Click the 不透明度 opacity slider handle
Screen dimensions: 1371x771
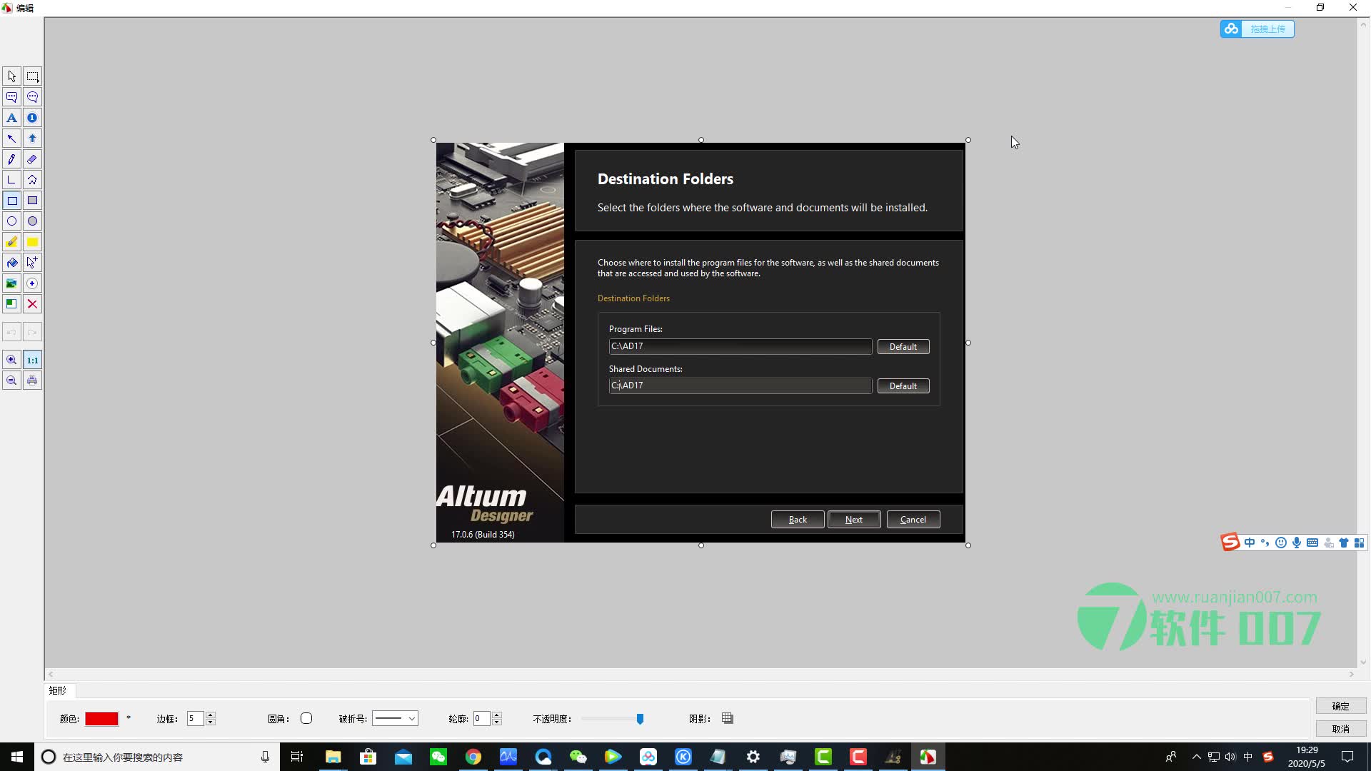(x=641, y=719)
